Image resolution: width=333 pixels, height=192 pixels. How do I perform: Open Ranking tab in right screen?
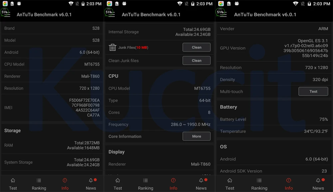[259, 184]
